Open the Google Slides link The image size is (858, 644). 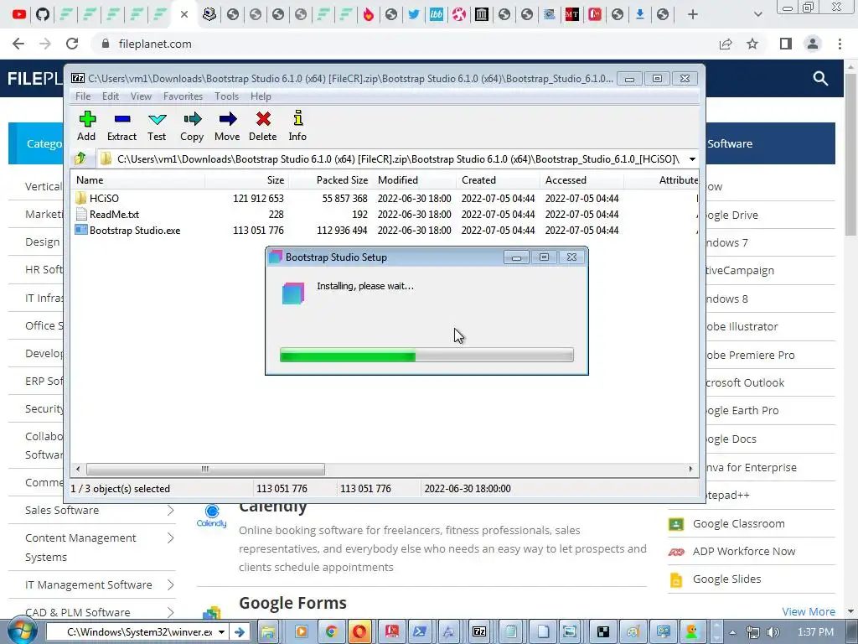pyautogui.click(x=726, y=579)
